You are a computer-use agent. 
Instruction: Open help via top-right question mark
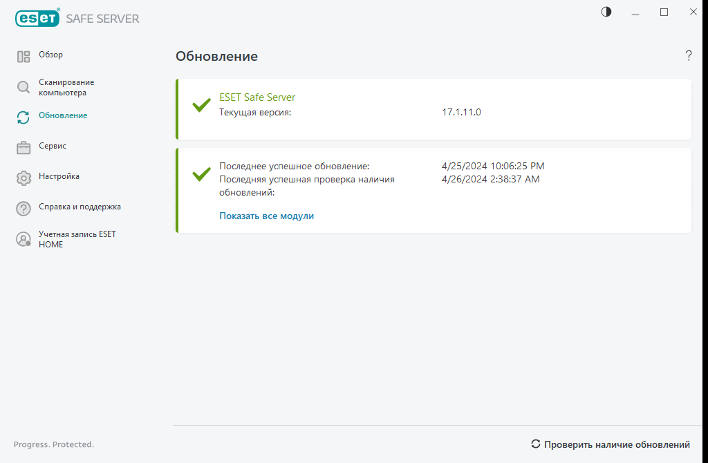(688, 56)
